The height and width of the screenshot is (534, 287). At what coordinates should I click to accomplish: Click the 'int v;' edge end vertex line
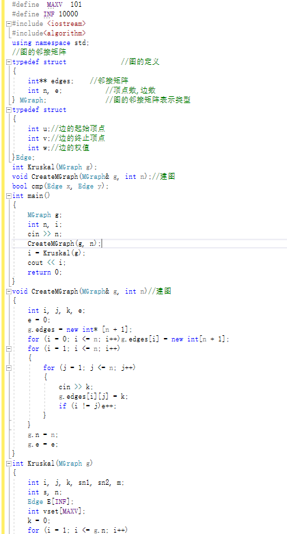66,138
